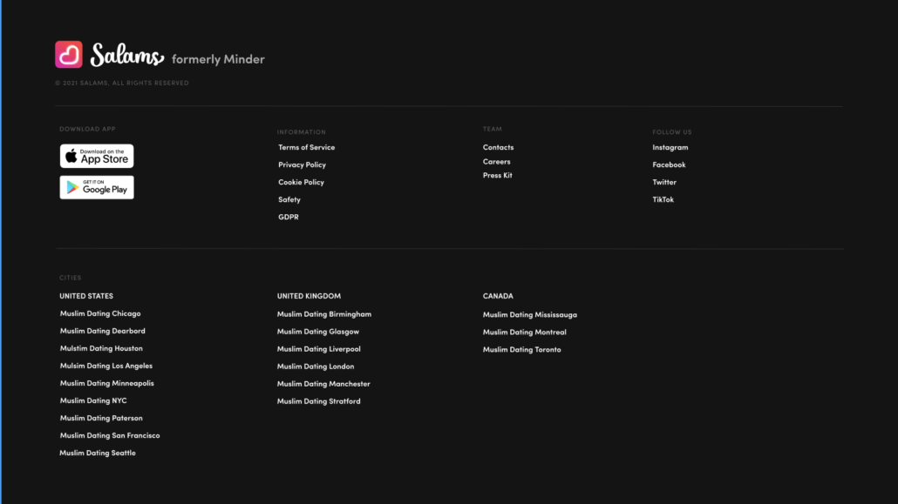Image resolution: width=898 pixels, height=504 pixels.
Task: Open the TikTok follow link
Action: (663, 199)
